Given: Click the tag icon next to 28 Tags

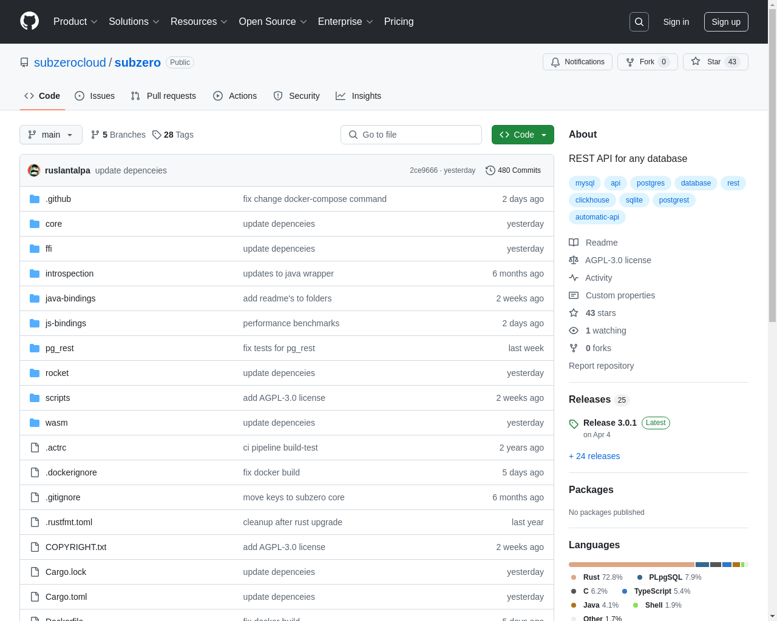Looking at the screenshot, I should (x=157, y=135).
